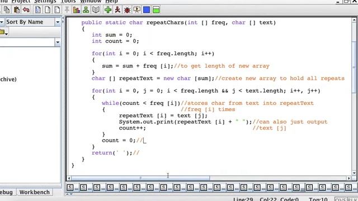Open the Window menu
Image resolution: width=358 pixels, height=201 pixels.
point(91,1)
